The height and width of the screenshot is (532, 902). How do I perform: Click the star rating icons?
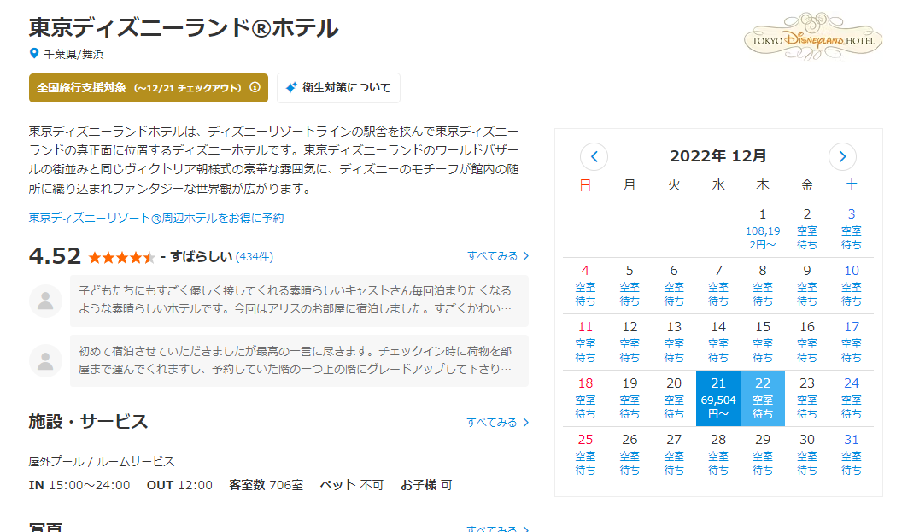click(121, 257)
